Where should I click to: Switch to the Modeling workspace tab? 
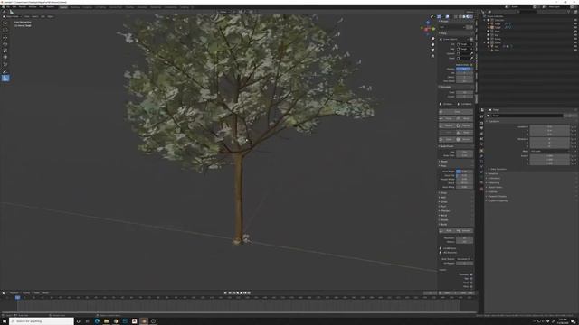(x=75, y=7)
